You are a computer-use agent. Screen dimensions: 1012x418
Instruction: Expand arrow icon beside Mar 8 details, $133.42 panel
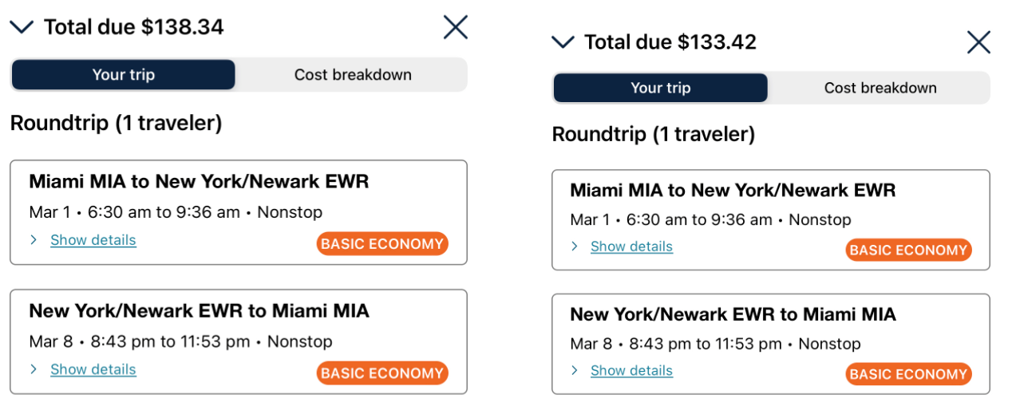click(x=575, y=371)
